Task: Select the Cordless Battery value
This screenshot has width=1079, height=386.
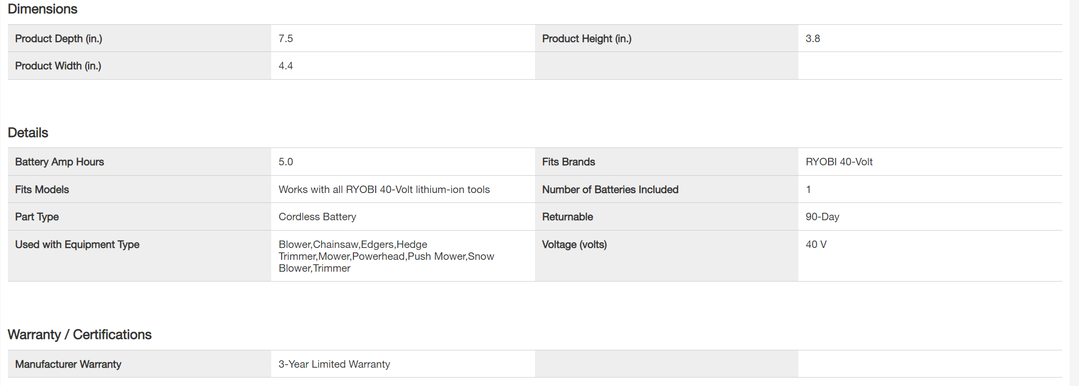Action: [317, 217]
